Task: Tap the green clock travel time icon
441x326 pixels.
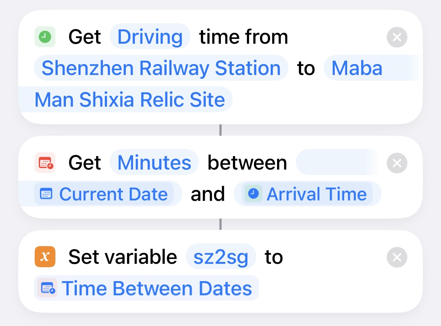Action: (x=45, y=37)
